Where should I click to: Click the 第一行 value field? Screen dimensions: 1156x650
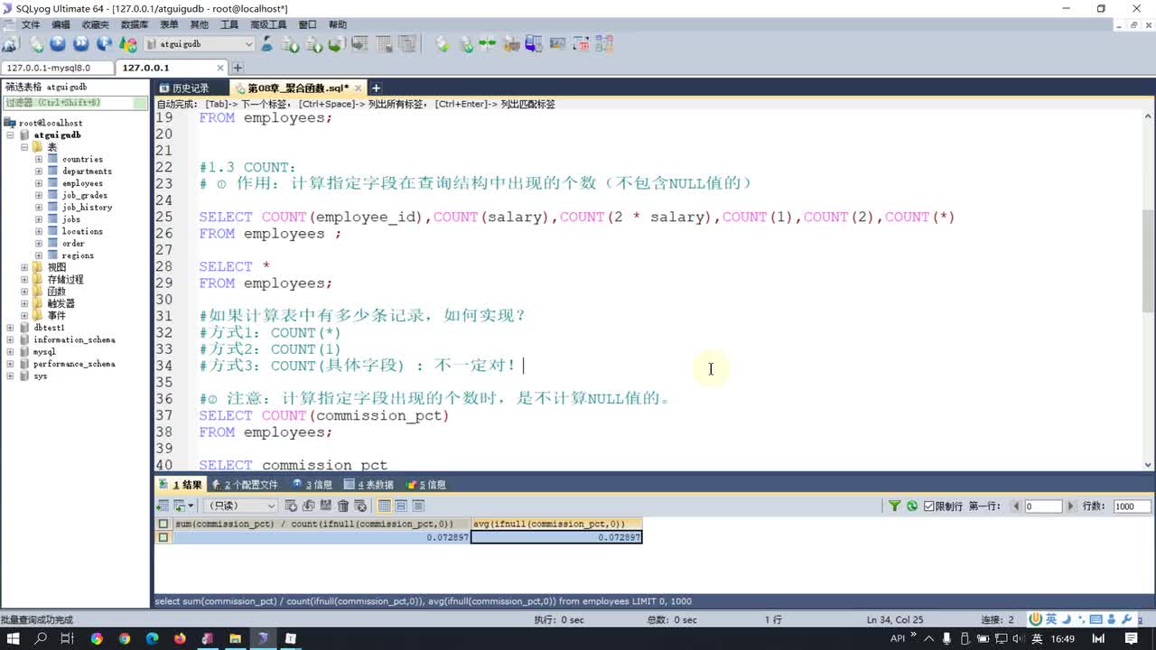coord(1043,506)
